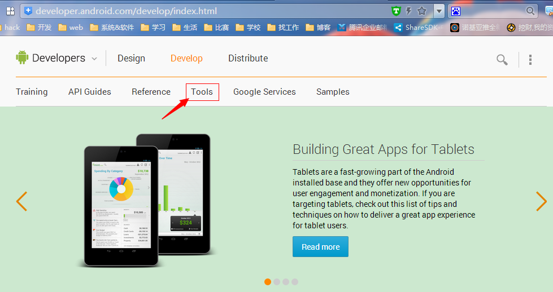Screen dimensions: 553x292
Task: Select the third carousel dot
Action: tap(286, 282)
